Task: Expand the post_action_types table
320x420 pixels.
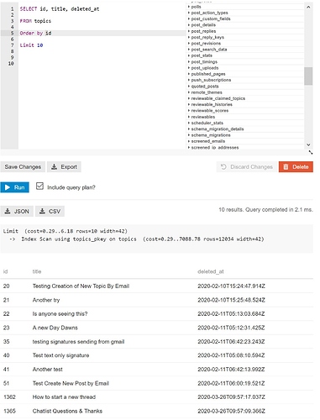Action: 208,13
